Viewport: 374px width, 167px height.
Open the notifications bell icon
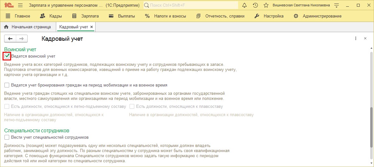click(244, 5)
